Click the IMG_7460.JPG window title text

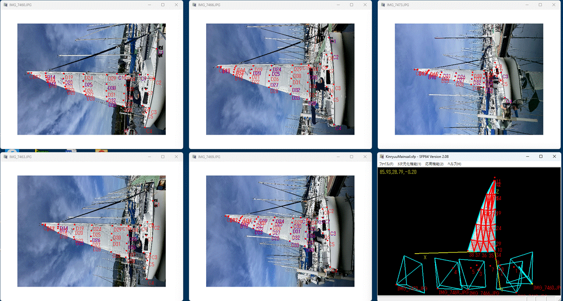click(20, 5)
